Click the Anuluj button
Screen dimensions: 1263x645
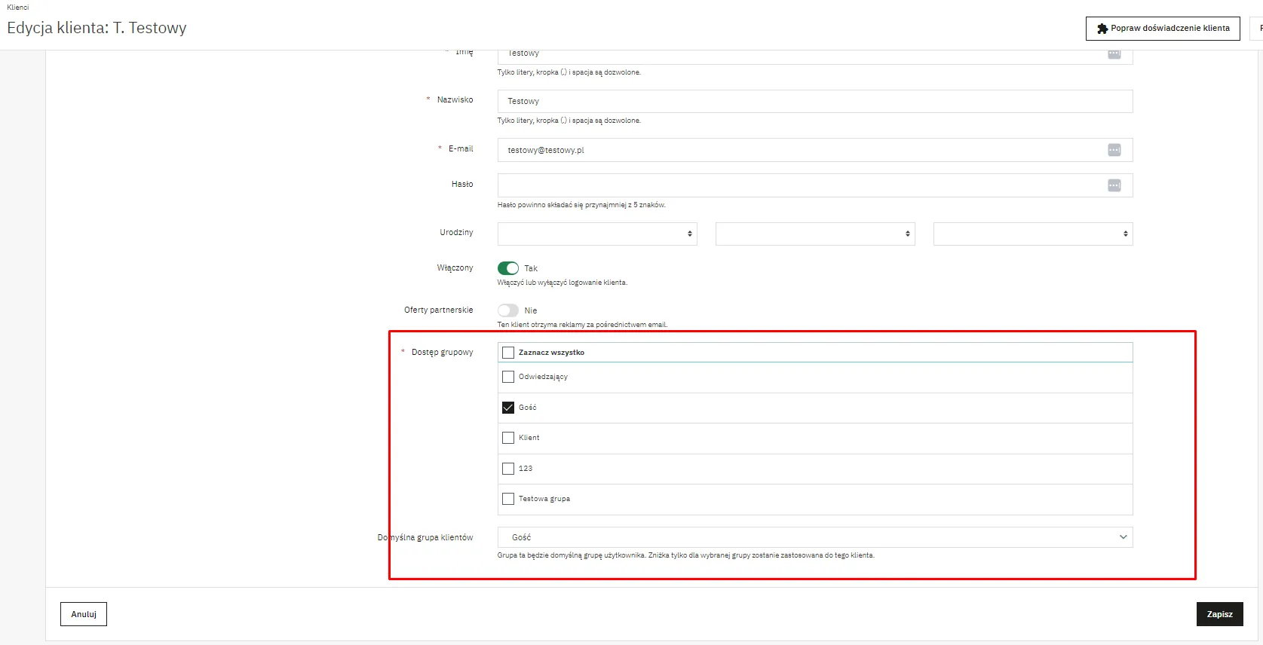tap(84, 614)
